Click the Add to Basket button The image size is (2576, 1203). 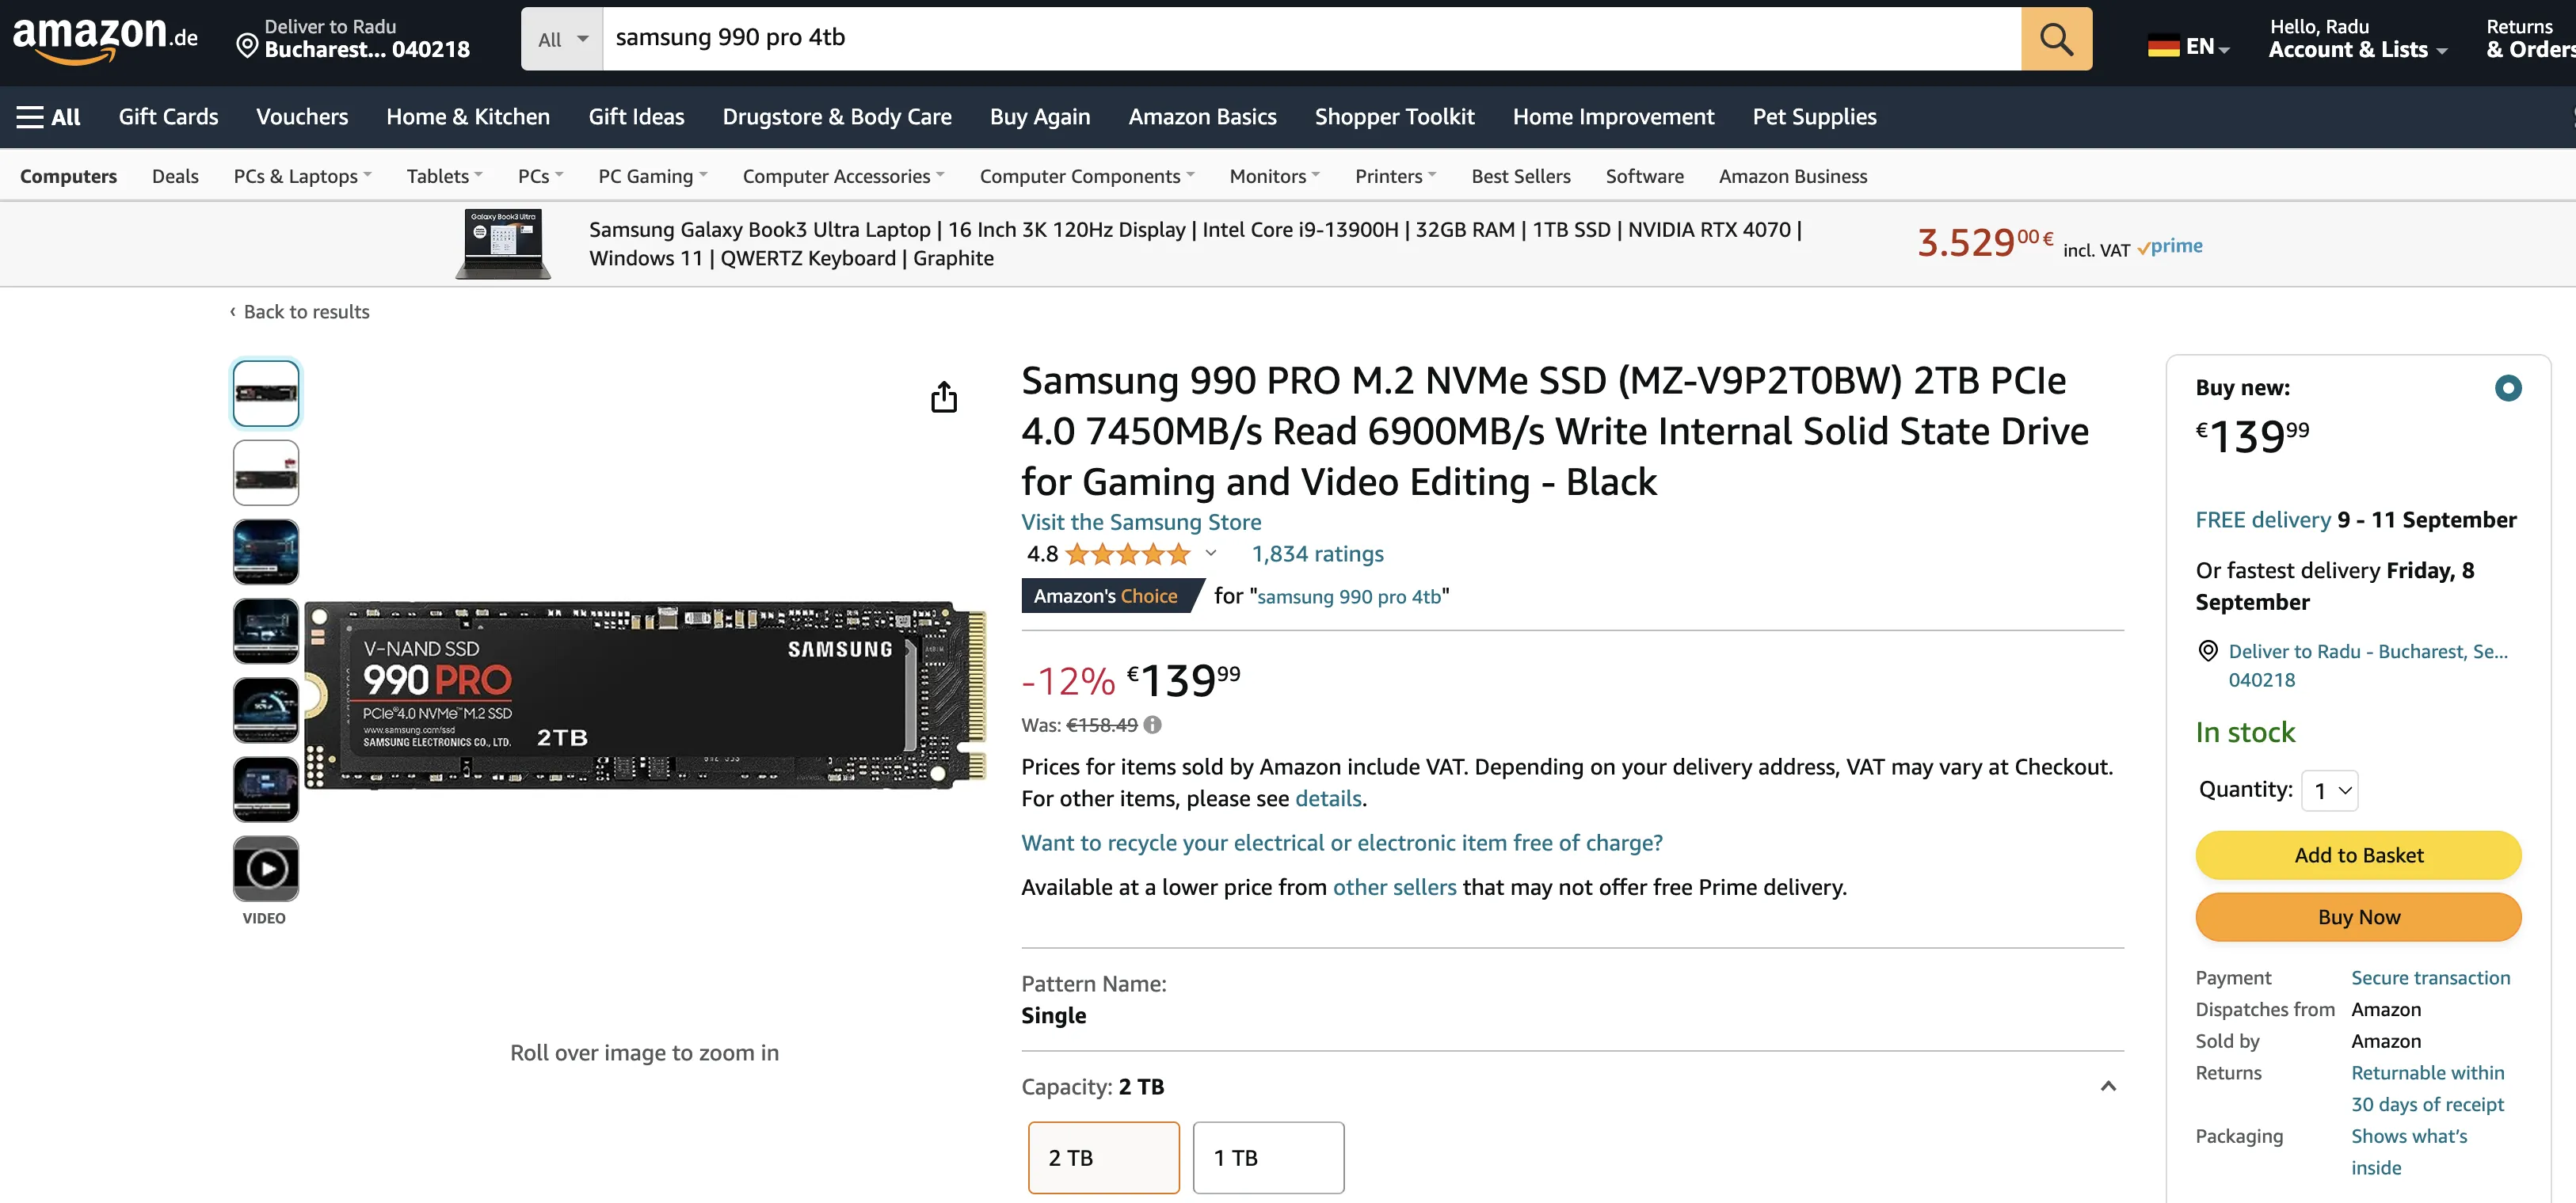(x=2358, y=855)
